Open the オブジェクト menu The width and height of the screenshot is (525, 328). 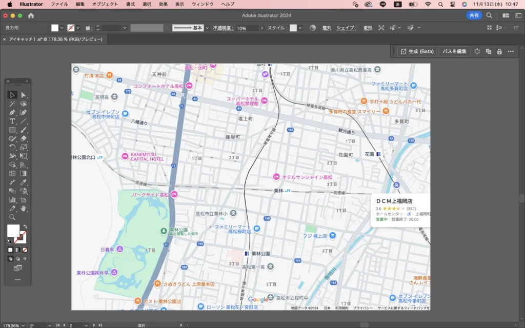(105, 4)
